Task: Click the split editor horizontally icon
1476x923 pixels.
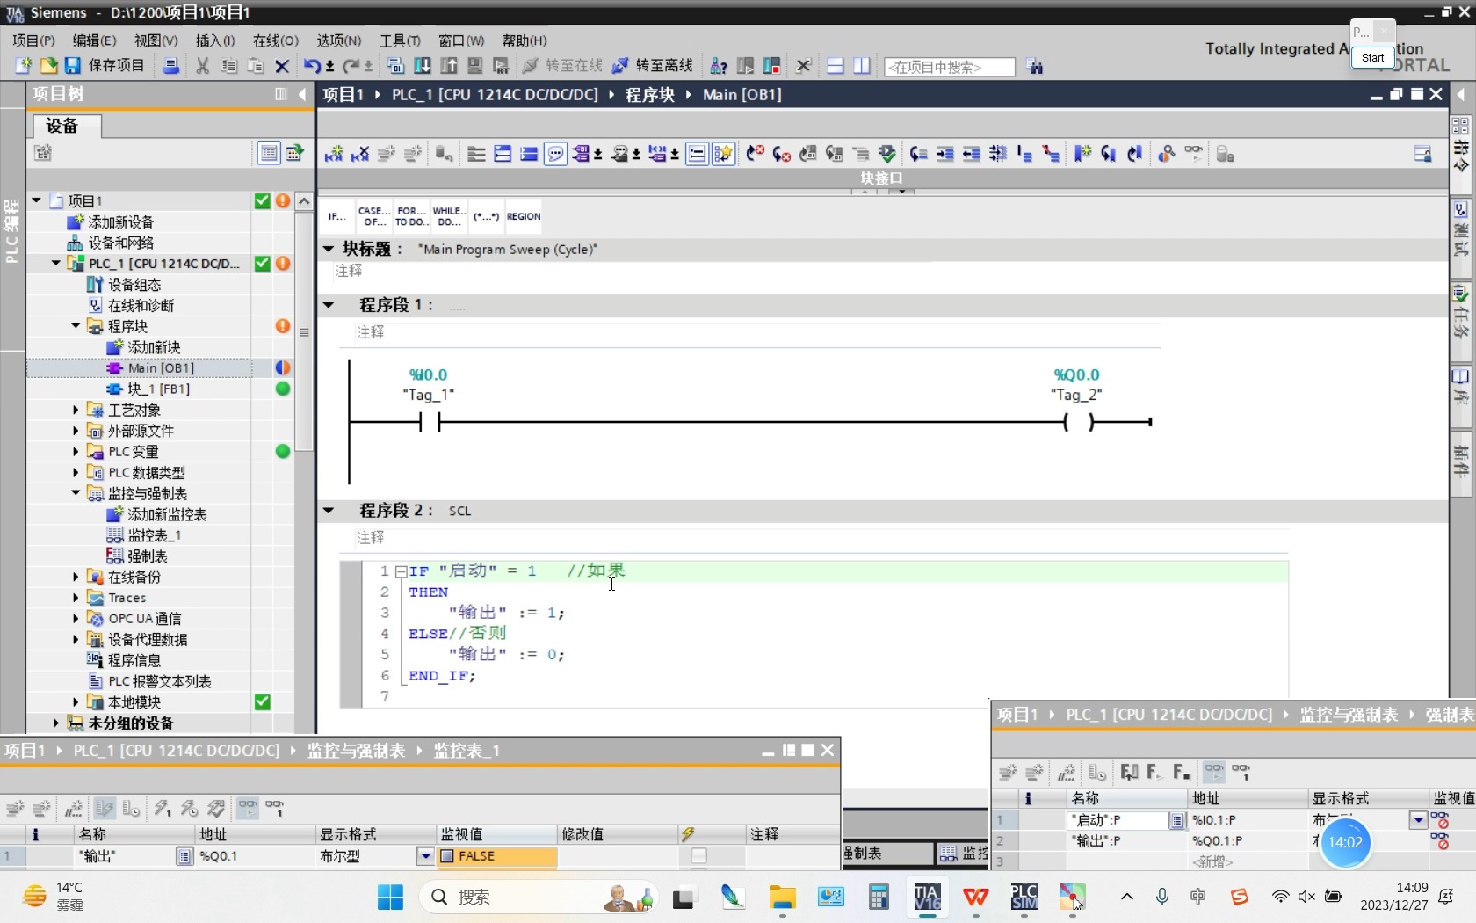Action: (836, 66)
